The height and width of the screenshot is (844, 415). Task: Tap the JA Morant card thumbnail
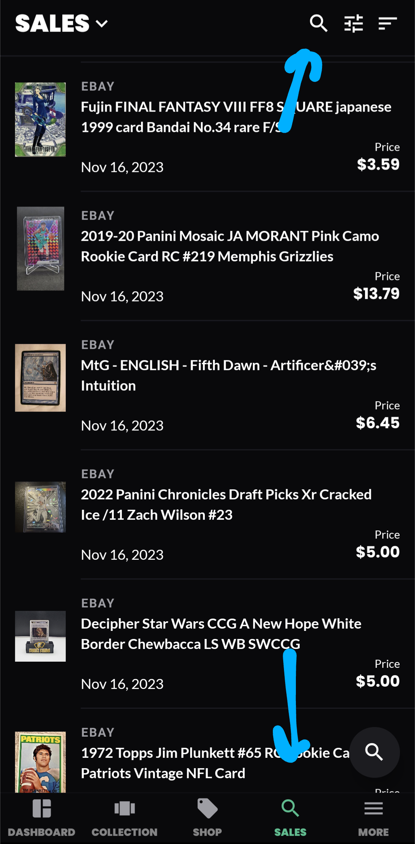[40, 249]
